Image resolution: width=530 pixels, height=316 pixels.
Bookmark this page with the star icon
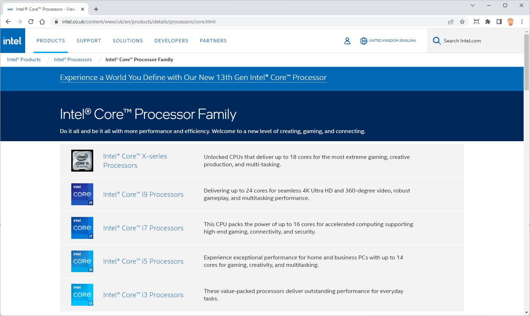tap(462, 22)
